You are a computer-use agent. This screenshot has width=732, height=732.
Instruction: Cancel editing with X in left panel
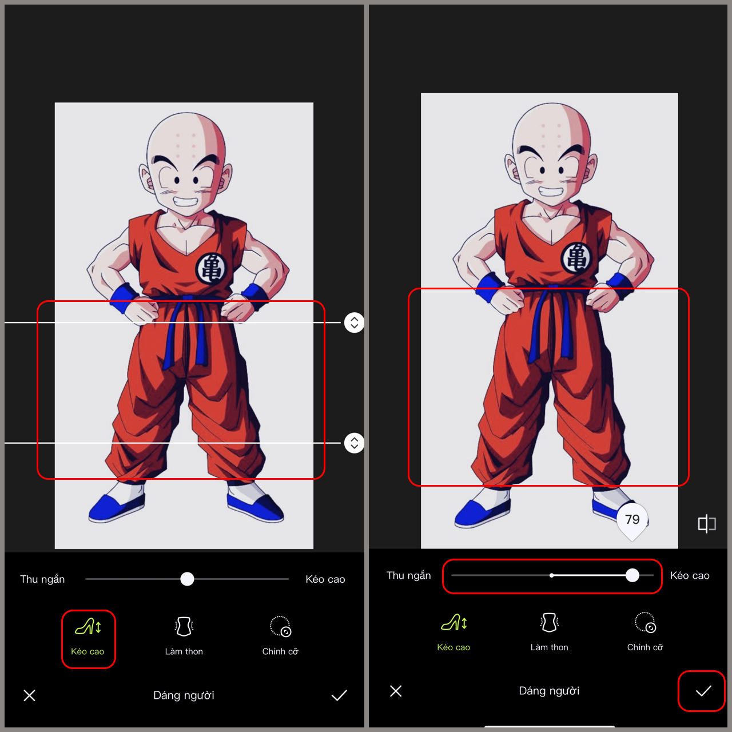[30, 695]
